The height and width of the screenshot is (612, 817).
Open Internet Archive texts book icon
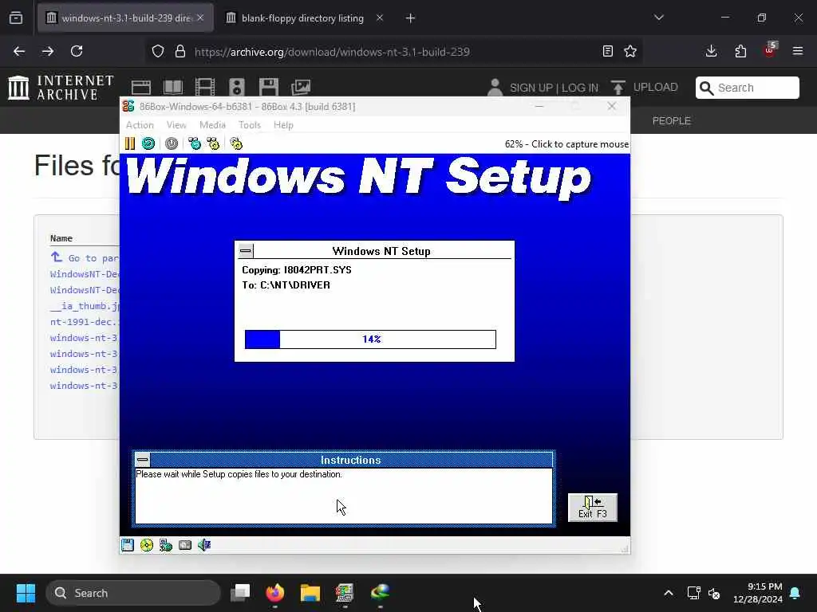coord(173,87)
